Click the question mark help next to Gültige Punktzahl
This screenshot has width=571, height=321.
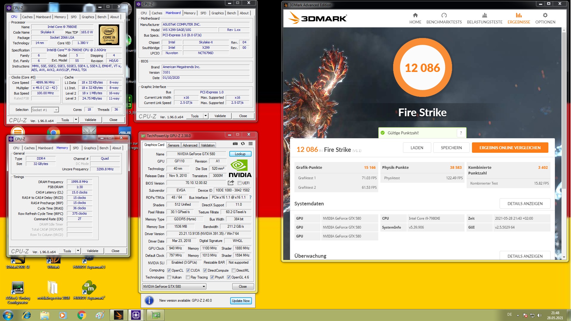(461, 133)
